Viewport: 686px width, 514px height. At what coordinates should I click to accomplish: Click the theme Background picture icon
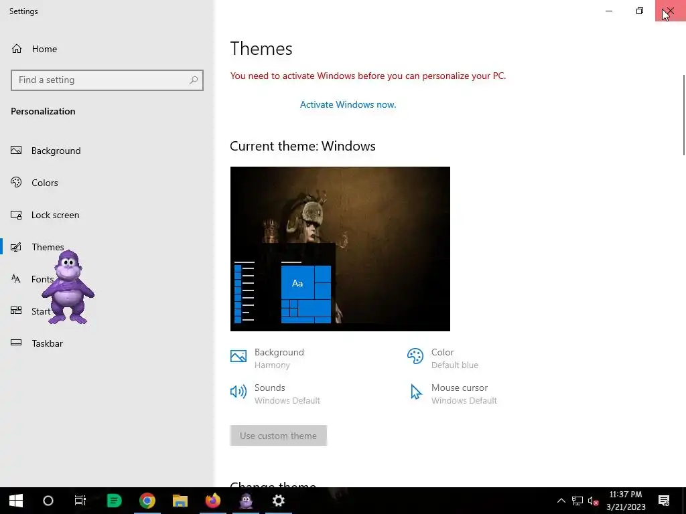pos(238,356)
